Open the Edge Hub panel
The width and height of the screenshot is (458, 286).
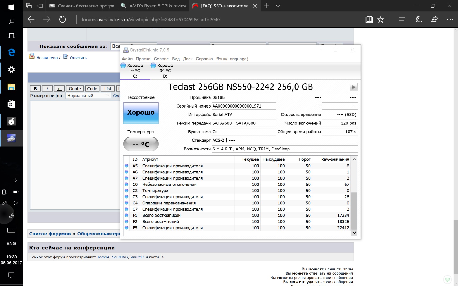click(403, 19)
